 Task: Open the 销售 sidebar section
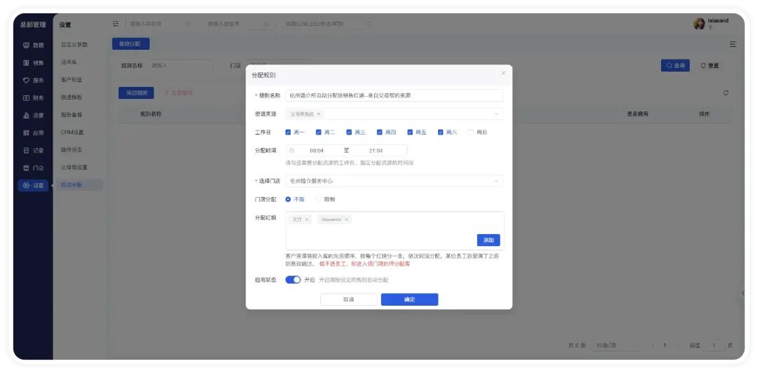33,62
